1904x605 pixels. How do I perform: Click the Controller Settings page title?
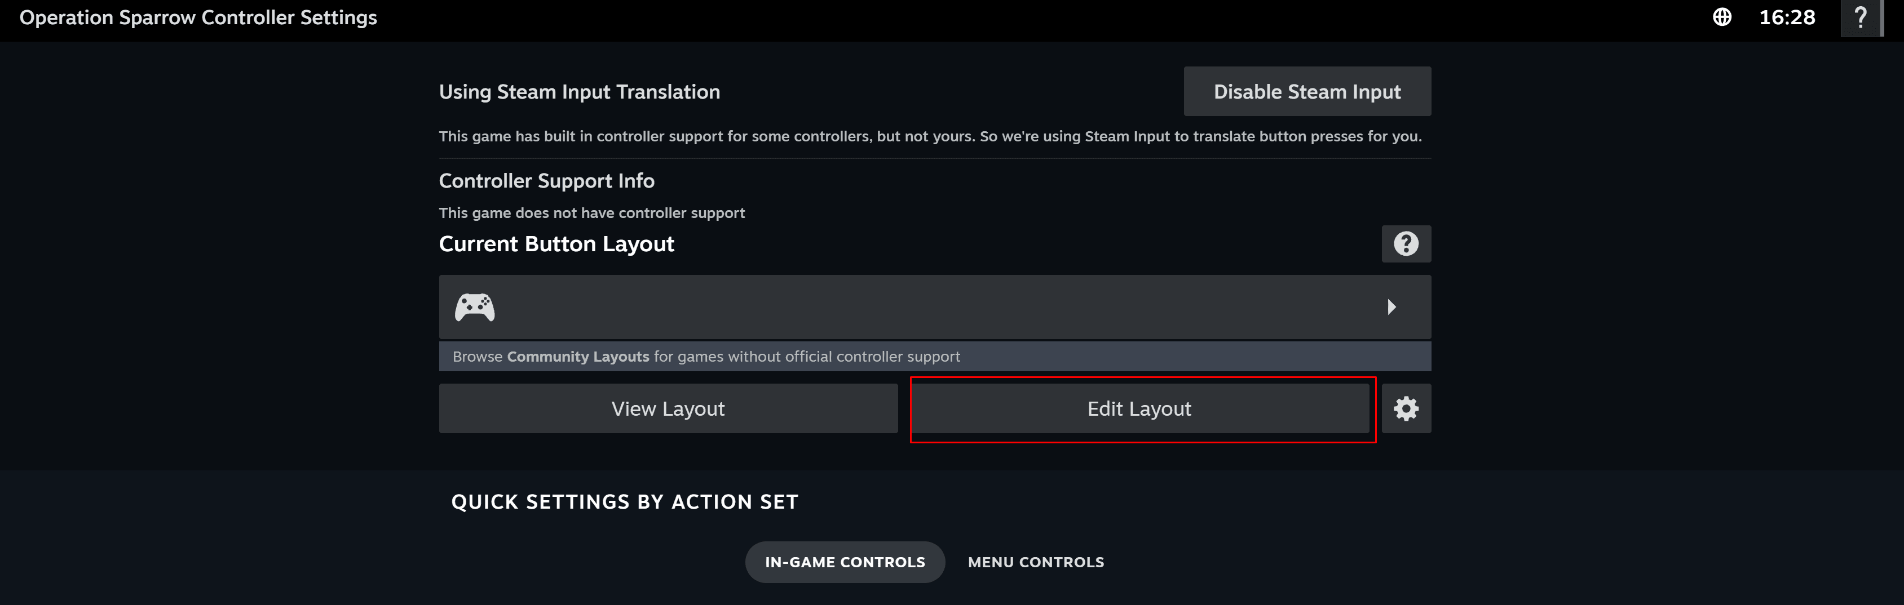pos(198,17)
